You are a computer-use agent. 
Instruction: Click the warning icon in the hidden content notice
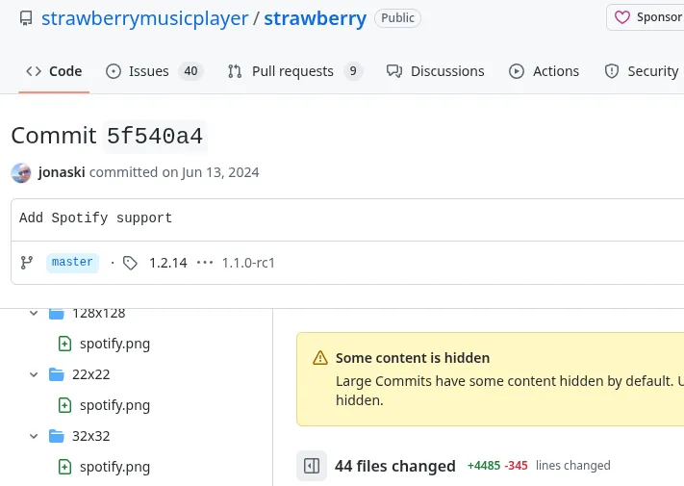coord(320,358)
